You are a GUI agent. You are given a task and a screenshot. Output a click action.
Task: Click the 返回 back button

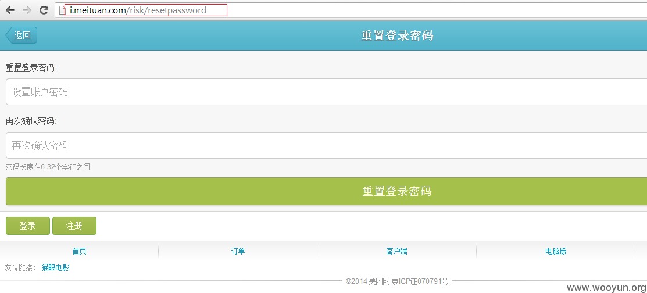pos(22,35)
